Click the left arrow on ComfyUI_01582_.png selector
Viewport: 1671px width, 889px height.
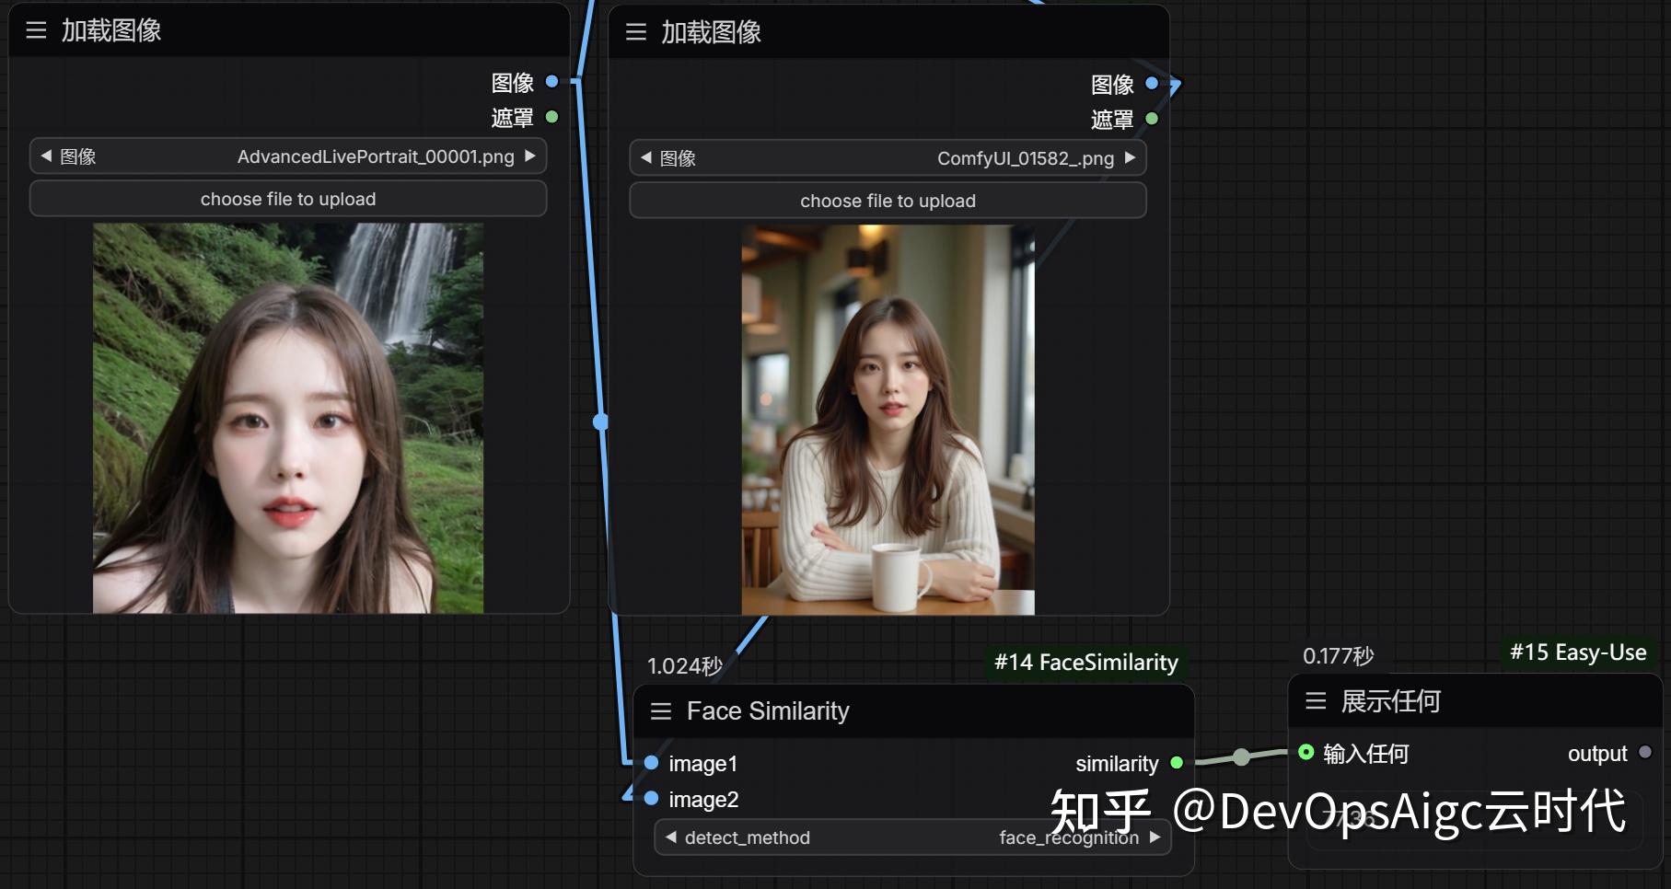point(644,157)
